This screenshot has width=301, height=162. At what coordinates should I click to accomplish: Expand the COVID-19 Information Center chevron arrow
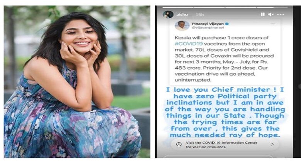272,144
